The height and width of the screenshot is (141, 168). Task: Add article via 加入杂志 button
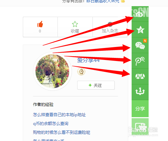[x=110, y=27]
